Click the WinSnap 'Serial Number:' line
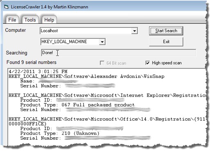Image resolution: width=213 pixels, height=152 pixels. pos(68,86)
